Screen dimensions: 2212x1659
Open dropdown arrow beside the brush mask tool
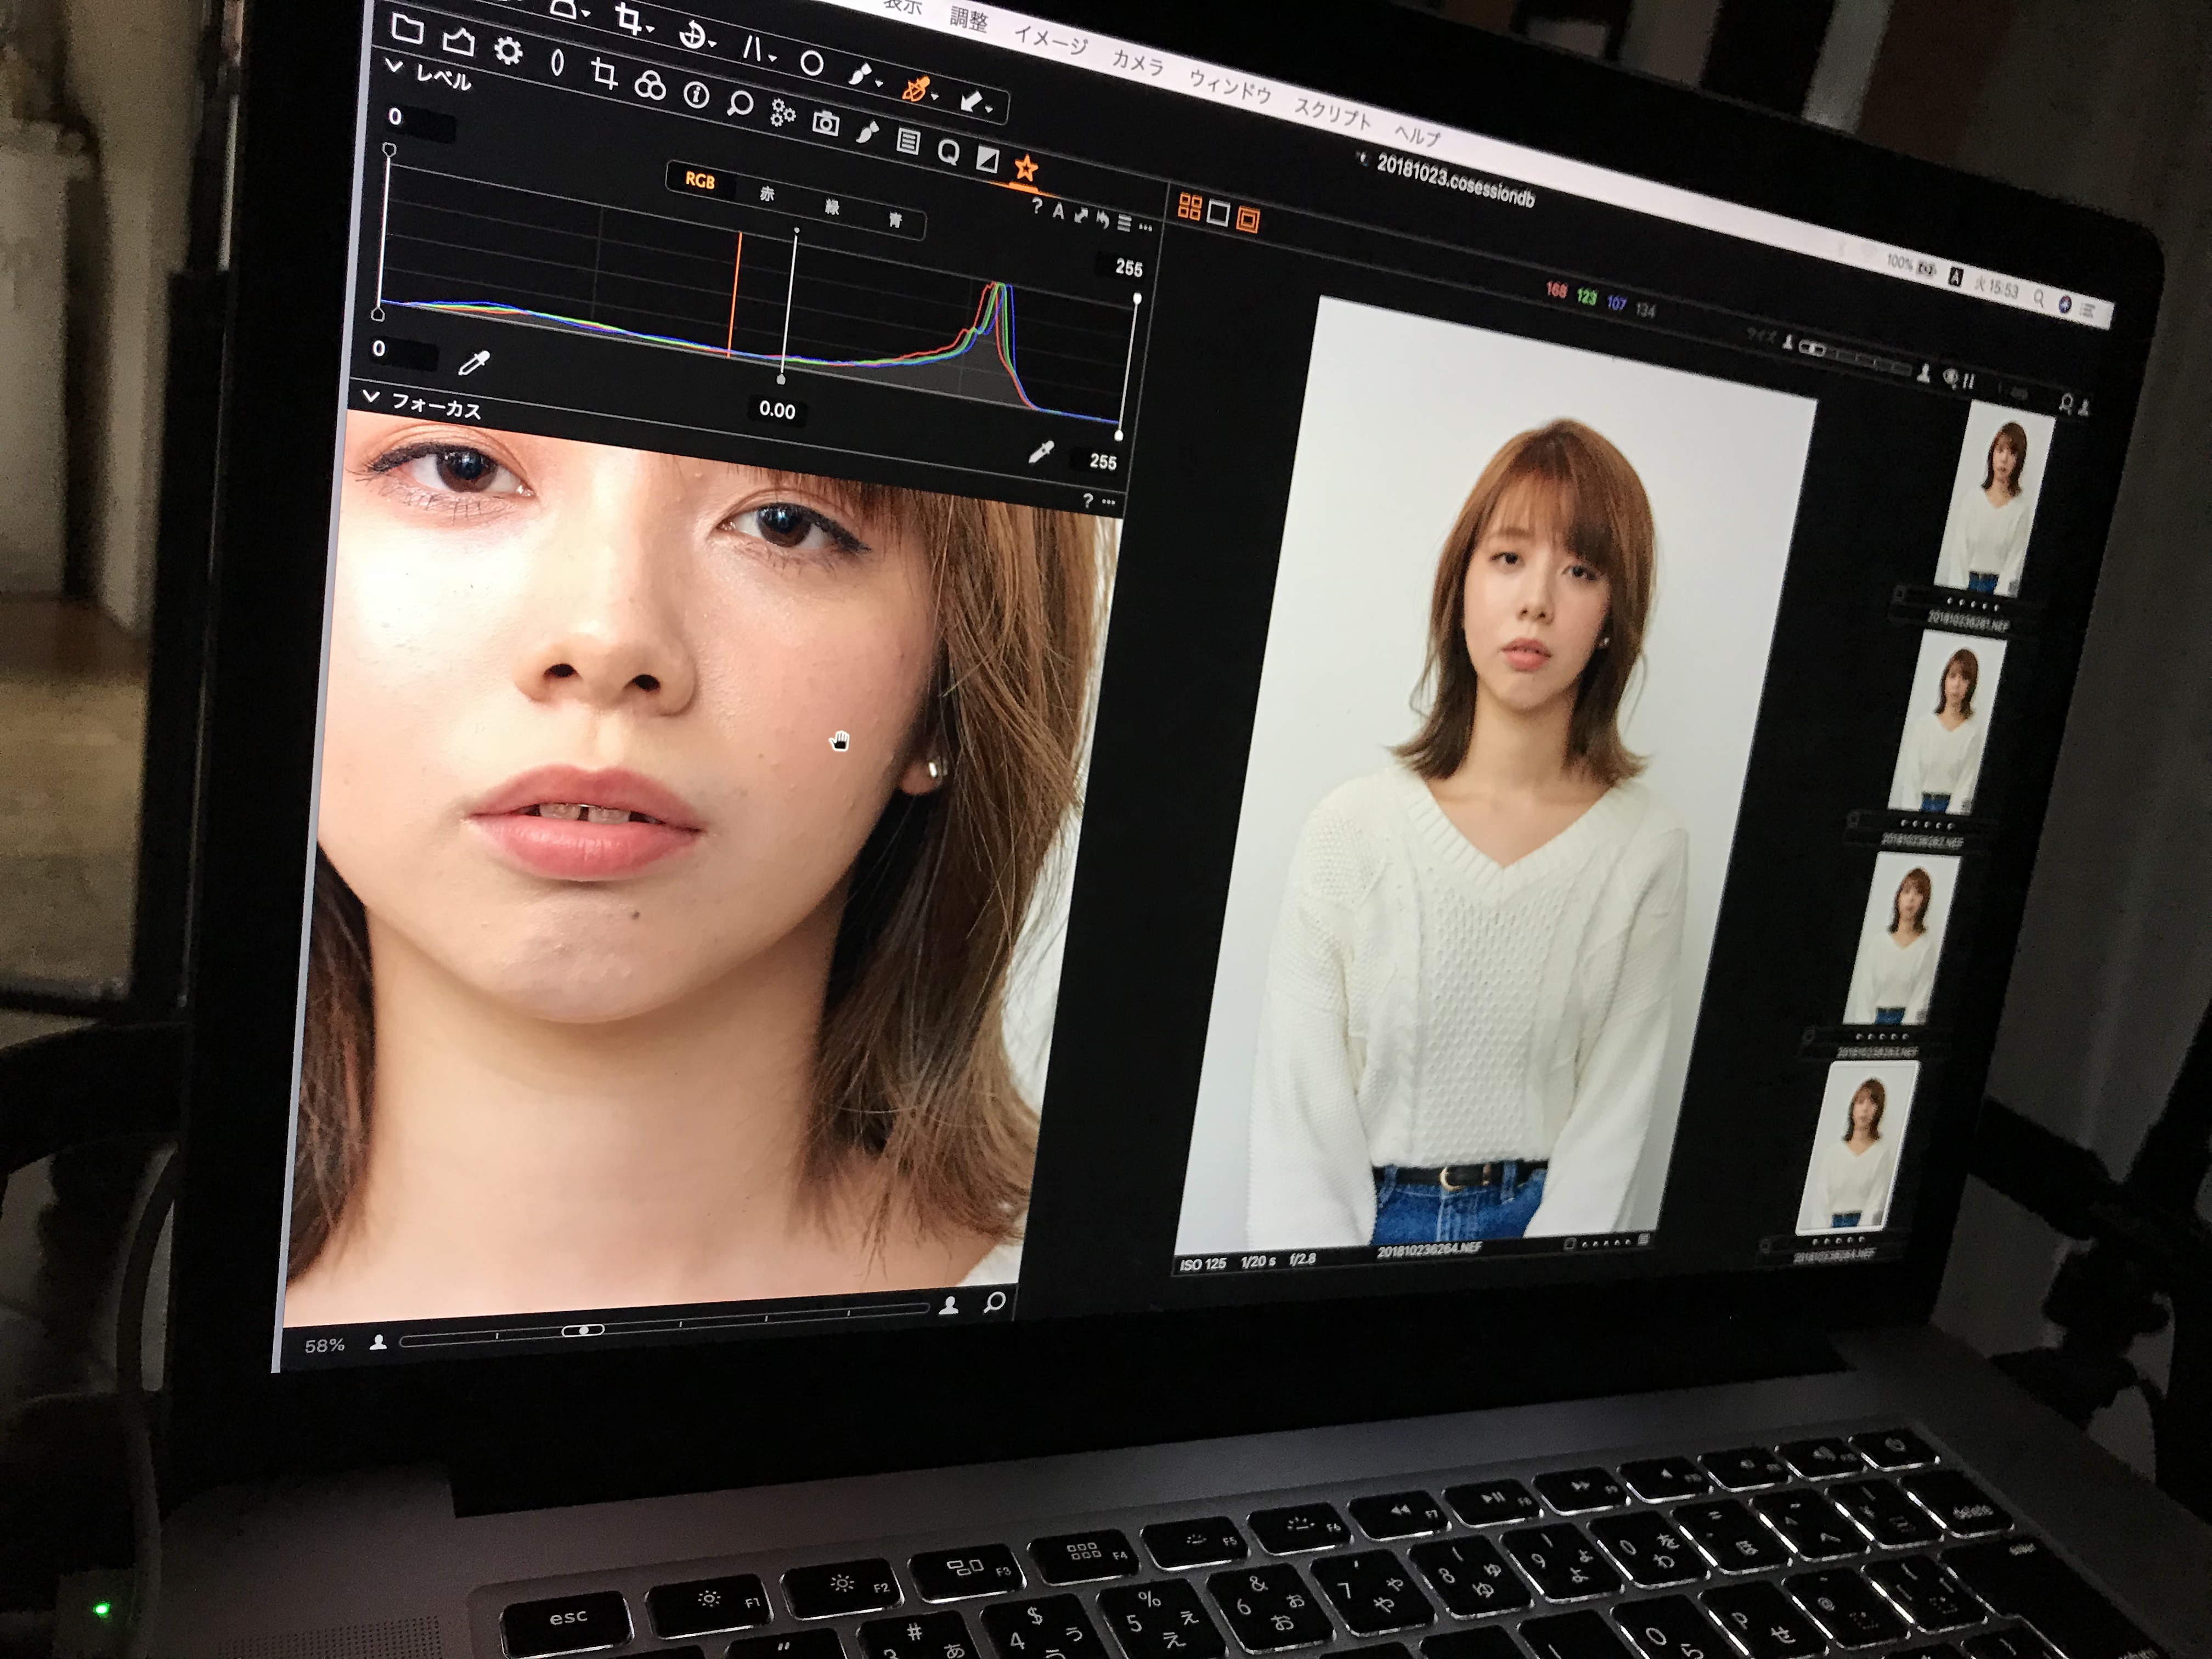[x=879, y=83]
